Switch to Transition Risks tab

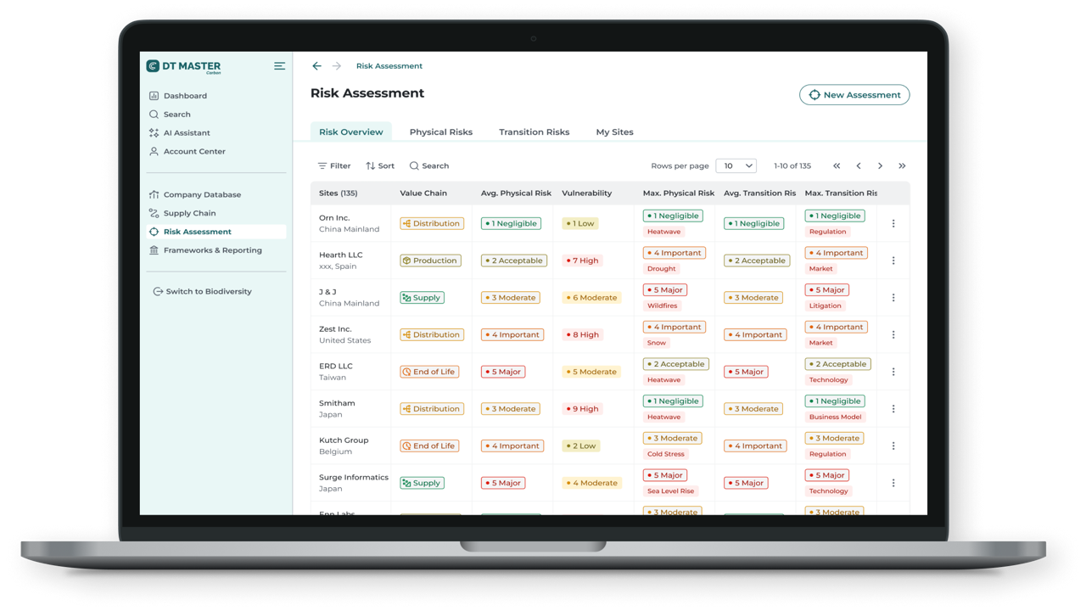(535, 132)
